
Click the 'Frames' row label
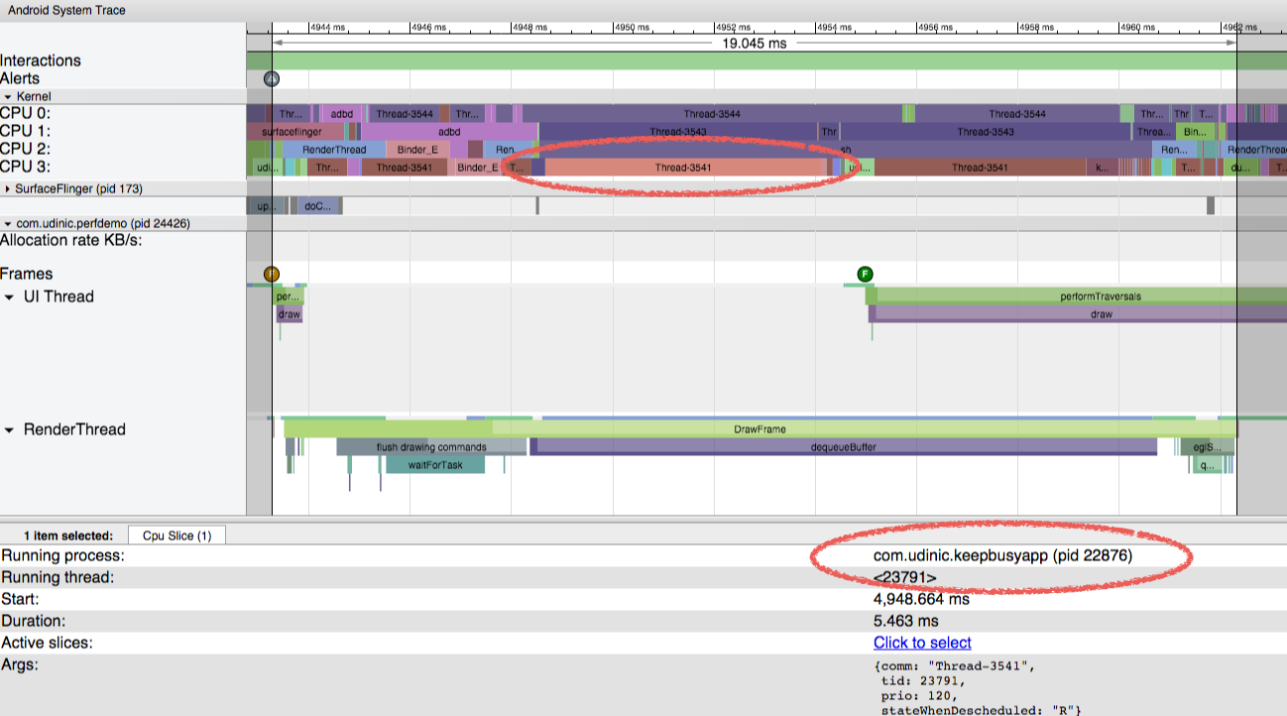[x=27, y=274]
